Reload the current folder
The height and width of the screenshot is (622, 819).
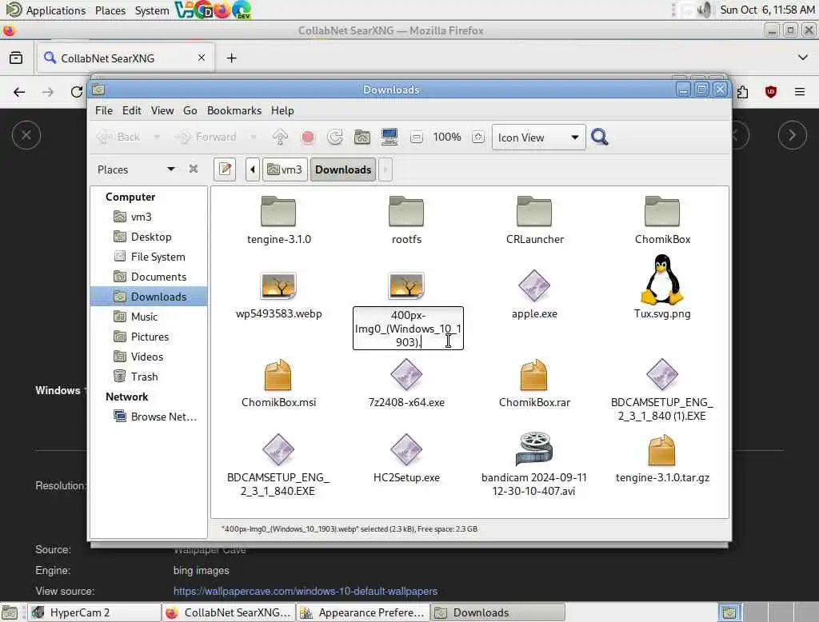335,137
